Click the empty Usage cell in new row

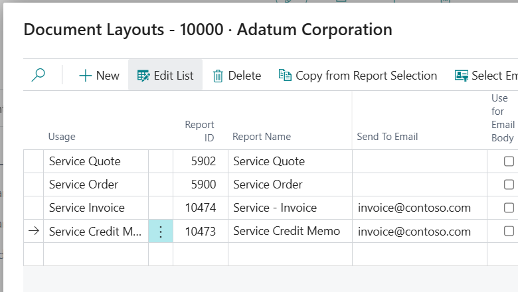pyautogui.click(x=96, y=254)
